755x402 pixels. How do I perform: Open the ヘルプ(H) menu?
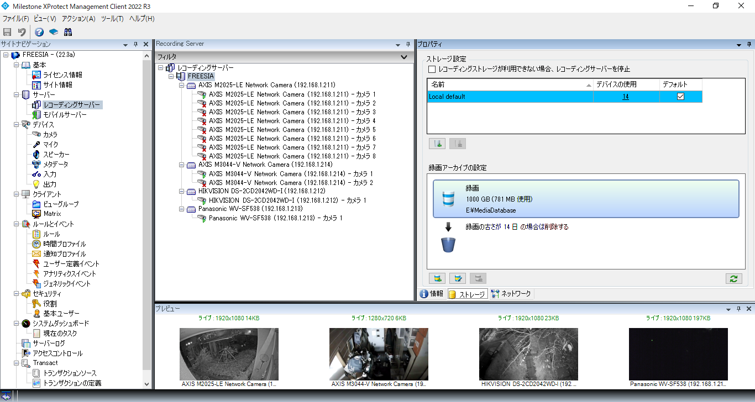(142, 18)
